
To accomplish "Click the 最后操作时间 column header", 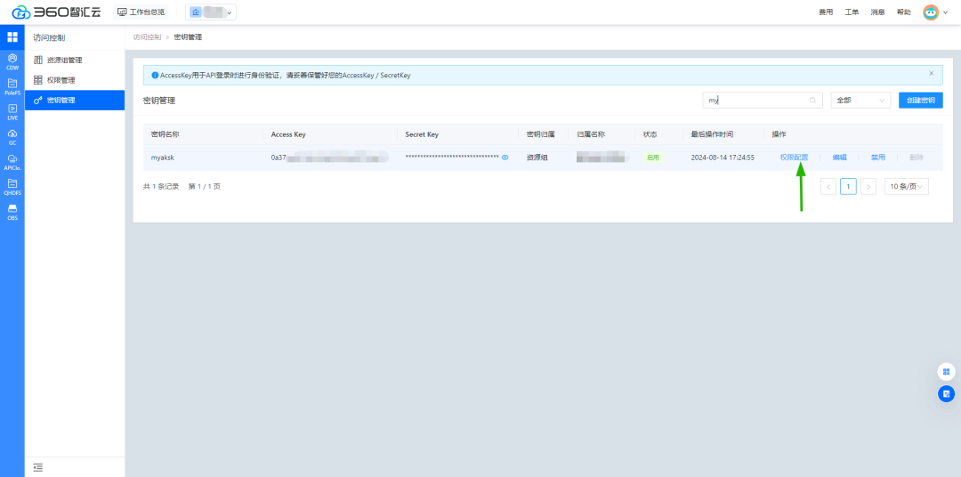I will tap(712, 134).
